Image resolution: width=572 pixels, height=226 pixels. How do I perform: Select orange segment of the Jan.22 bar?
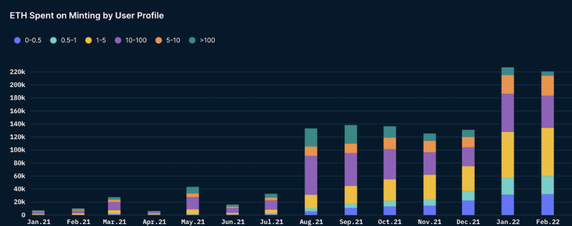(x=507, y=84)
